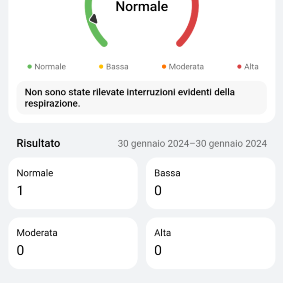This screenshot has width=283, height=283.
Task: Tap the Risultato section heading
Action: point(38,143)
